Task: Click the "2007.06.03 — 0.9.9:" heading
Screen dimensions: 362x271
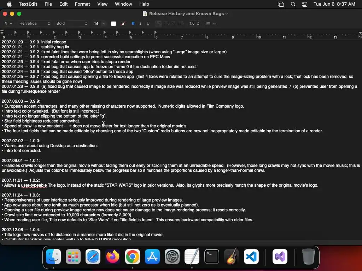Action: click(21, 101)
